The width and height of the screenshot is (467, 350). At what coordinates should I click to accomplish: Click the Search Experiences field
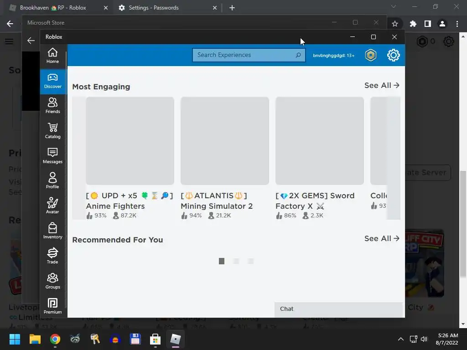pyautogui.click(x=249, y=55)
